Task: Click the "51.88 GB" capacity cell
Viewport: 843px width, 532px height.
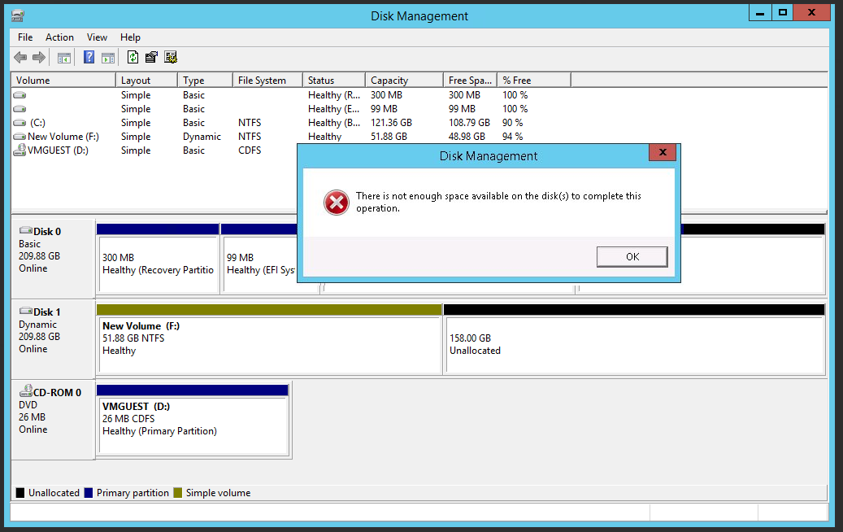Action: tap(389, 137)
